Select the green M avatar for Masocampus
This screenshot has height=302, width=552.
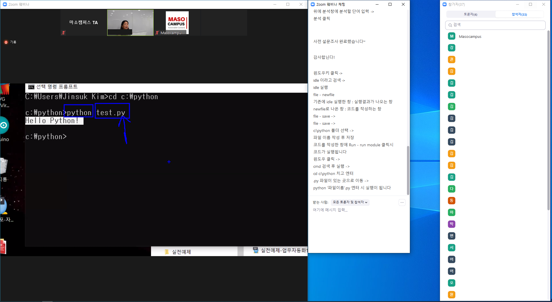click(x=451, y=36)
